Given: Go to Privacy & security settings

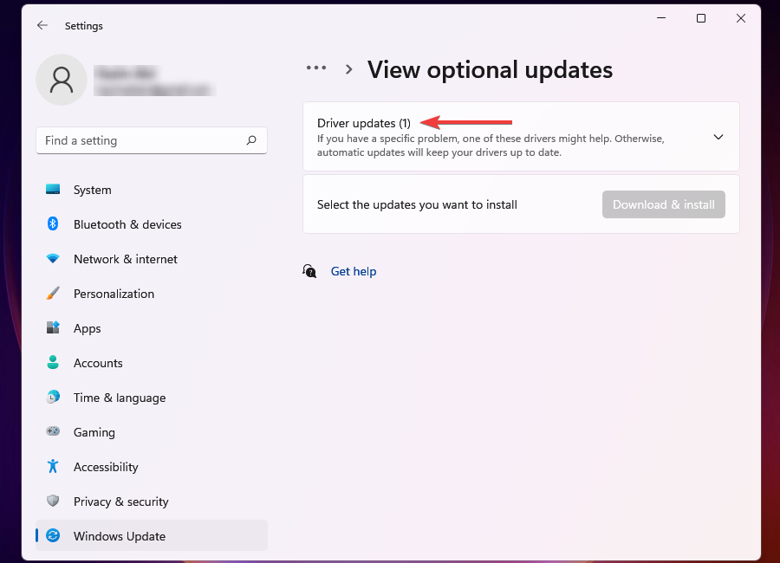Looking at the screenshot, I should coord(120,502).
